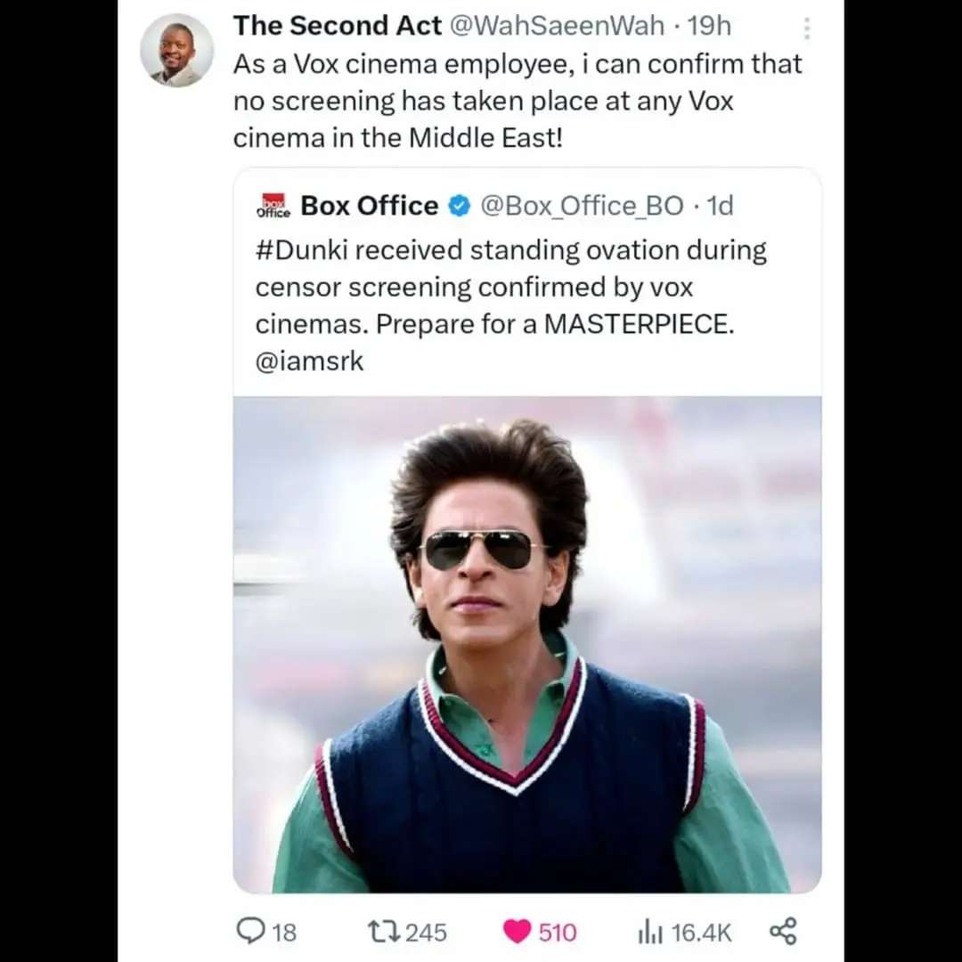Open the quoted tweet's 1d timestamp
The width and height of the screenshot is (962, 962).
click(x=720, y=206)
